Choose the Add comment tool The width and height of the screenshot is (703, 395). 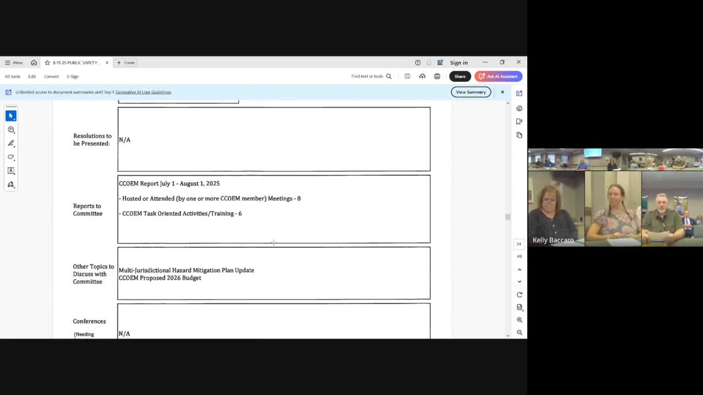click(11, 129)
